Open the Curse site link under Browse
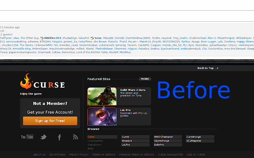Screen dimensions: 254x158 [135, 137]
